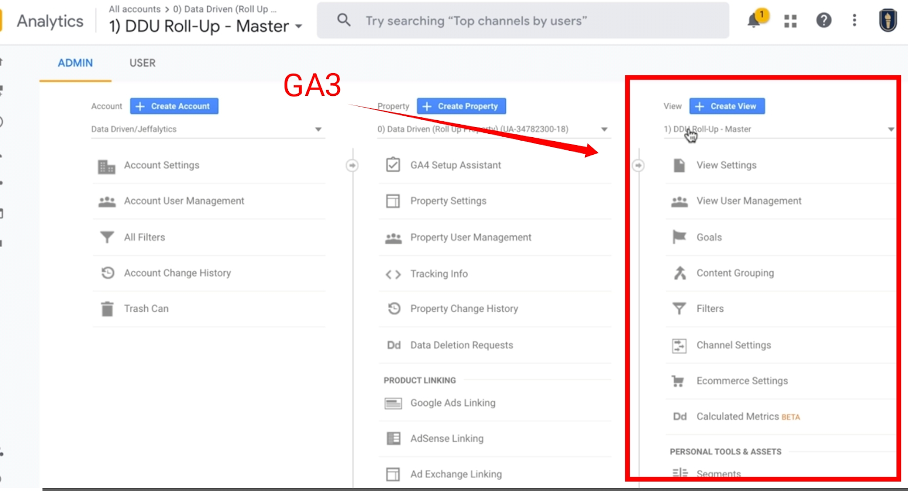Open the three-dot more options menu

pos(854,20)
